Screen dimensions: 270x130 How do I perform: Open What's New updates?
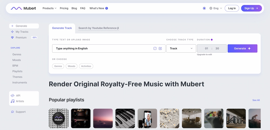(x=97, y=8)
